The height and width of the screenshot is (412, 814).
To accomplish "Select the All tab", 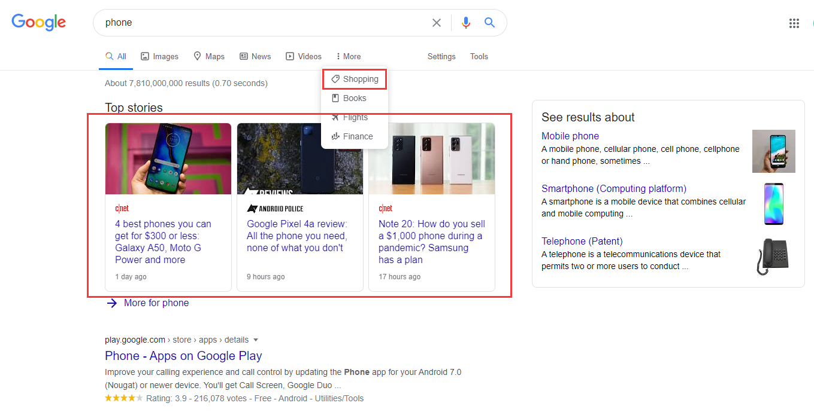I will tap(116, 56).
